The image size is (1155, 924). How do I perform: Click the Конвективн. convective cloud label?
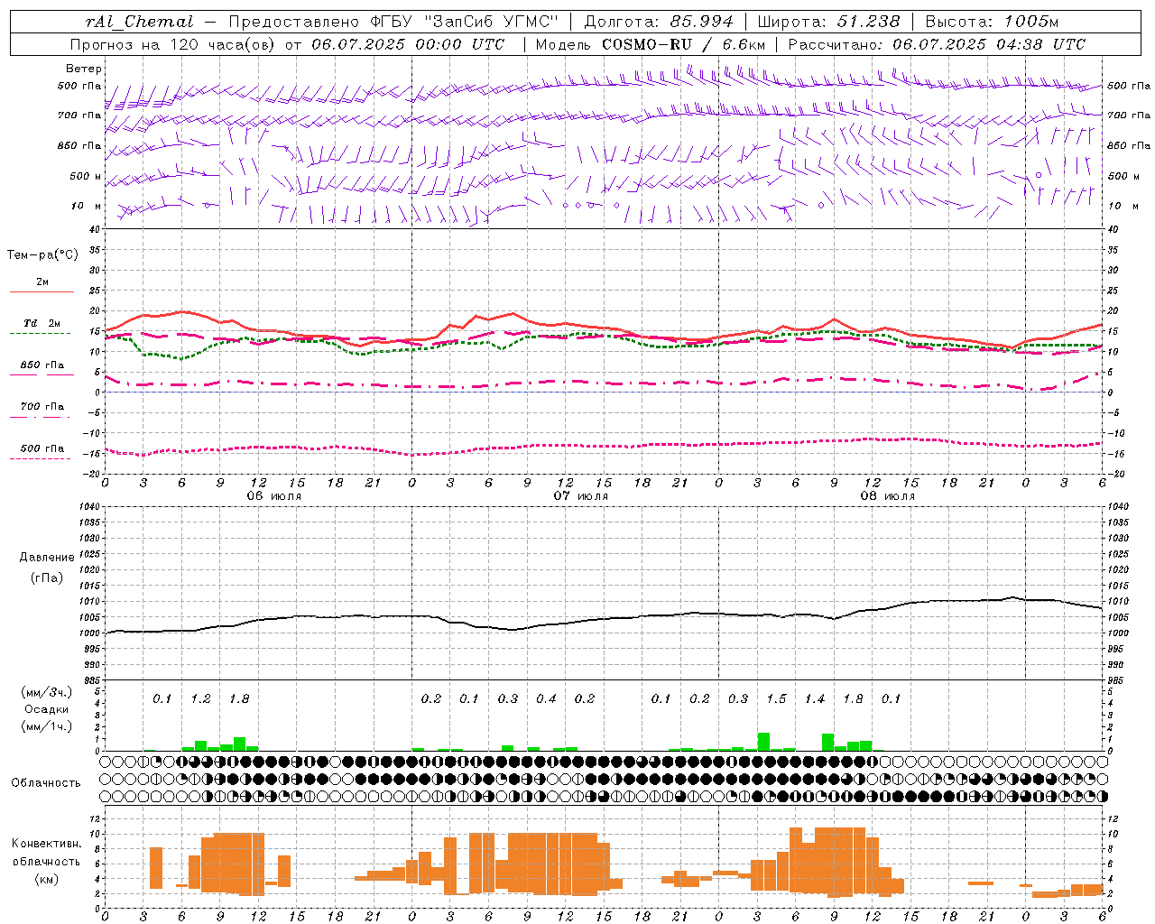point(47,844)
